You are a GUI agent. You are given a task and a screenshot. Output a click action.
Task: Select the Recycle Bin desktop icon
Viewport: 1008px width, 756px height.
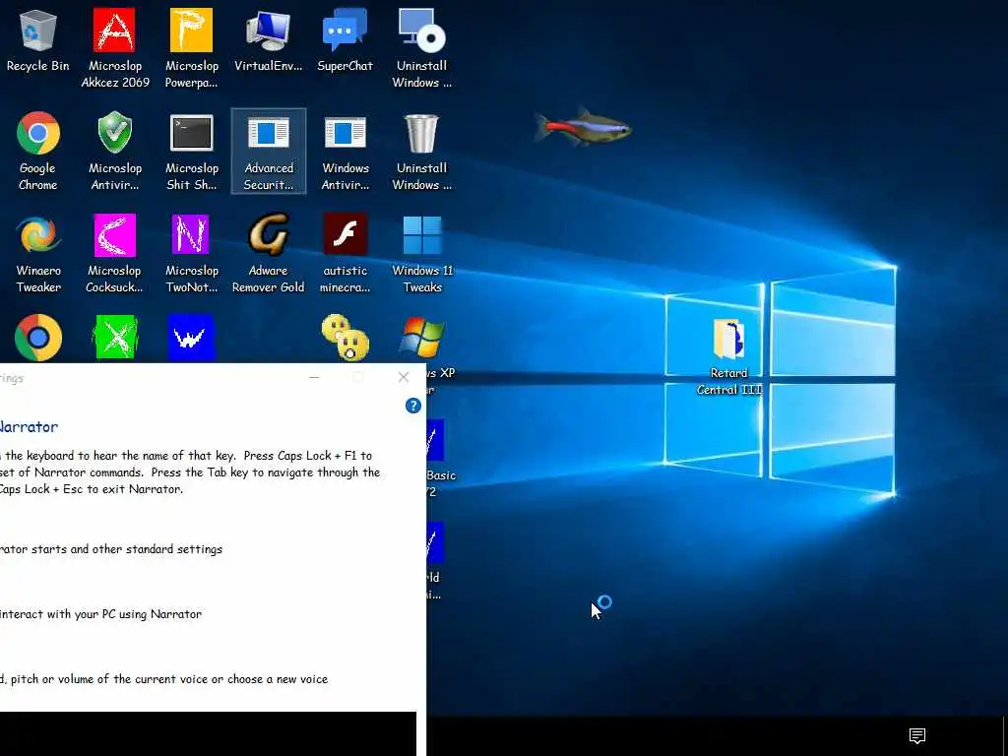tap(38, 41)
